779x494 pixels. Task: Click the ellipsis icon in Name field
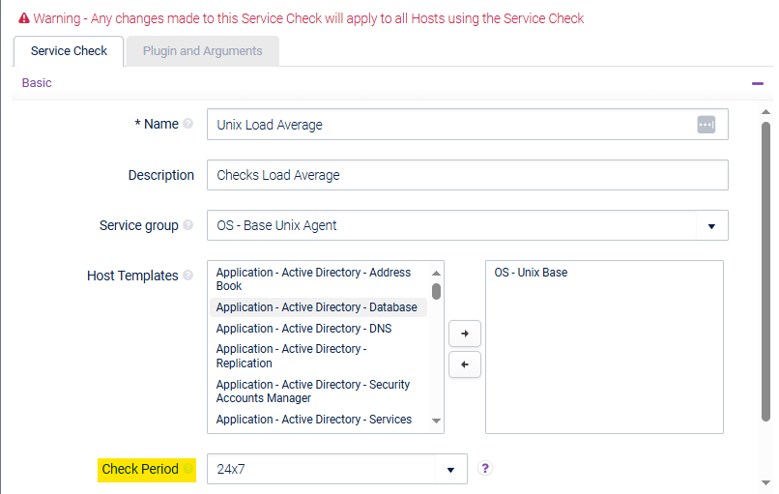706,125
